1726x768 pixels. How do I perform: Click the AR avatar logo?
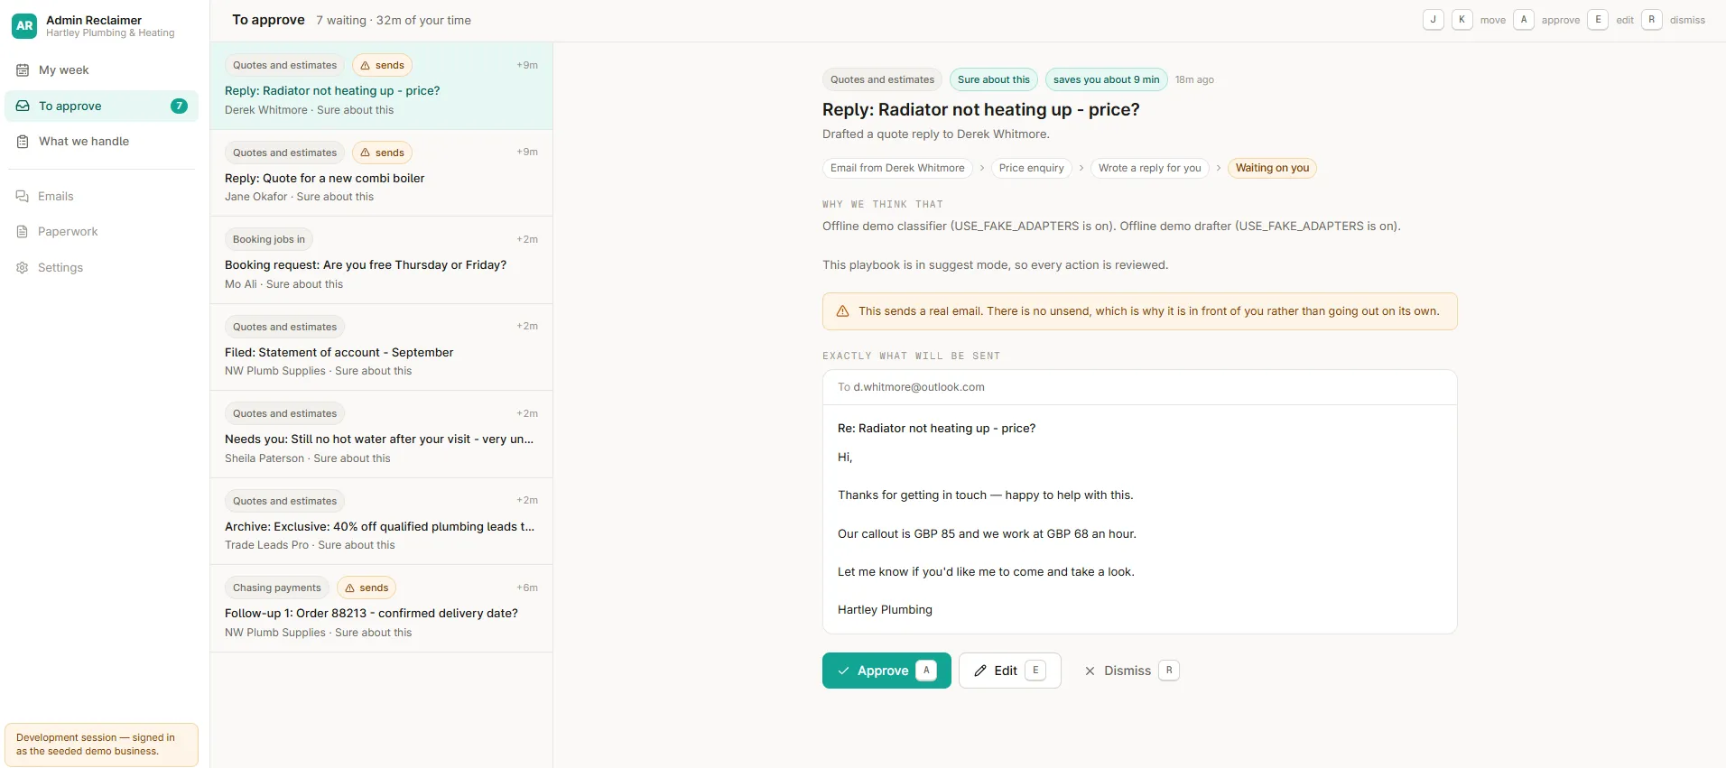pyautogui.click(x=24, y=26)
